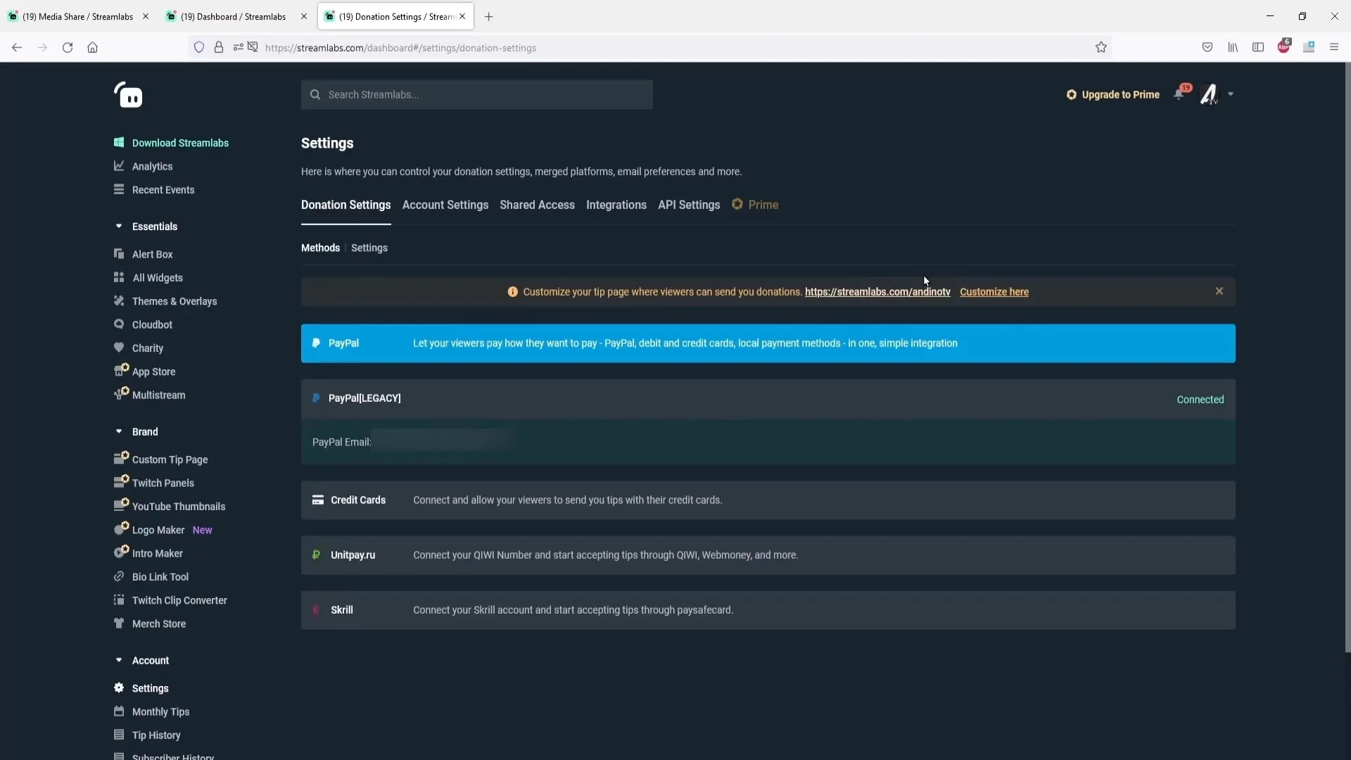Go to the browser home page

click(92, 47)
